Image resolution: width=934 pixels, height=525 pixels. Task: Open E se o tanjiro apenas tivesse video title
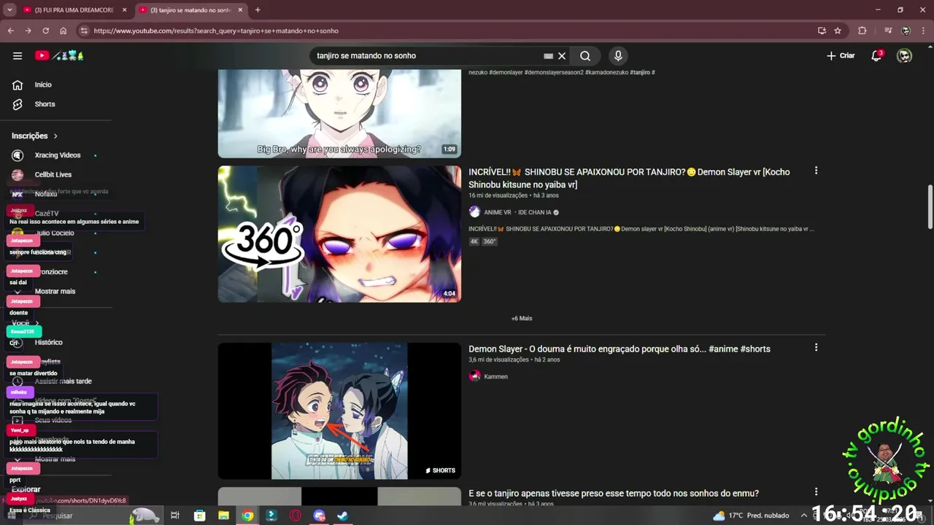(x=614, y=494)
